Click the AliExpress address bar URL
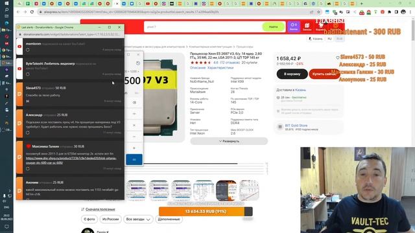 tap(131, 12)
